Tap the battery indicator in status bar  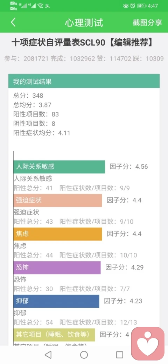click(x=141, y=6)
